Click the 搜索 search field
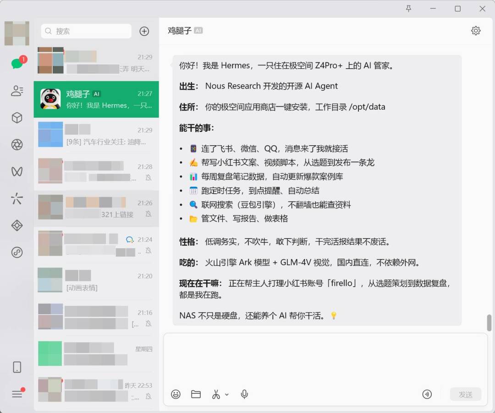This screenshot has width=495, height=413. pos(86,31)
